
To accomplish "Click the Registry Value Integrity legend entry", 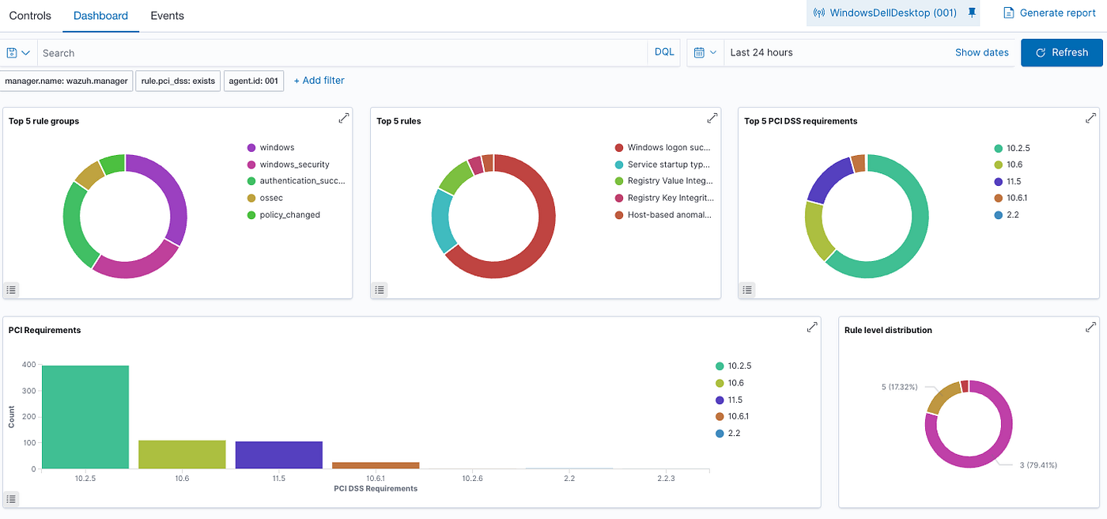I will (x=664, y=181).
